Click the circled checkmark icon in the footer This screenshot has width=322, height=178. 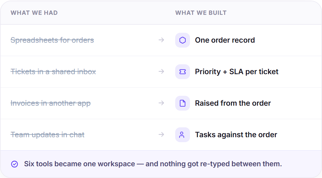click(14, 164)
